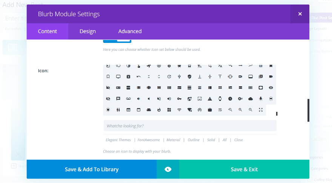Pick the key icon
The image size is (332, 183).
point(179,99)
